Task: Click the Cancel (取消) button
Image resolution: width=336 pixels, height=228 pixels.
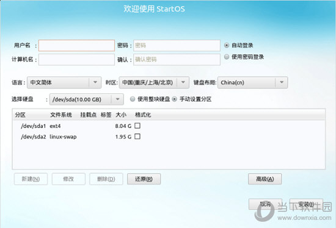Action: pos(265,204)
